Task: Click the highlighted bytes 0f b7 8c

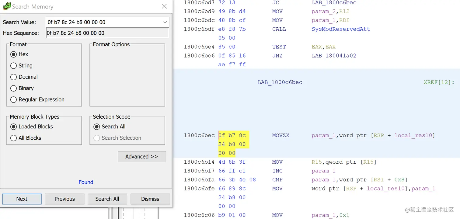Action: click(232, 135)
